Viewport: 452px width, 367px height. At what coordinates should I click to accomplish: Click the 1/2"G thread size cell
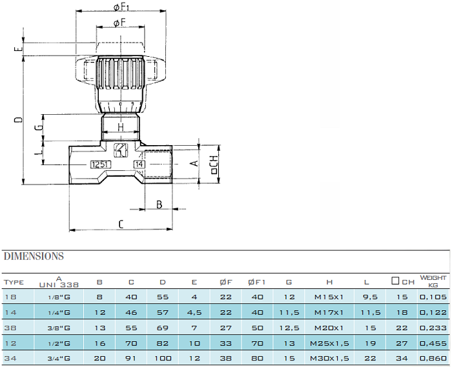(59, 343)
